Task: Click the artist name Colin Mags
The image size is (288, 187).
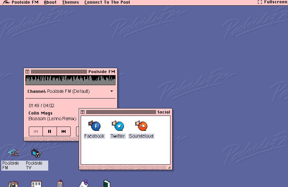Action: point(41,113)
